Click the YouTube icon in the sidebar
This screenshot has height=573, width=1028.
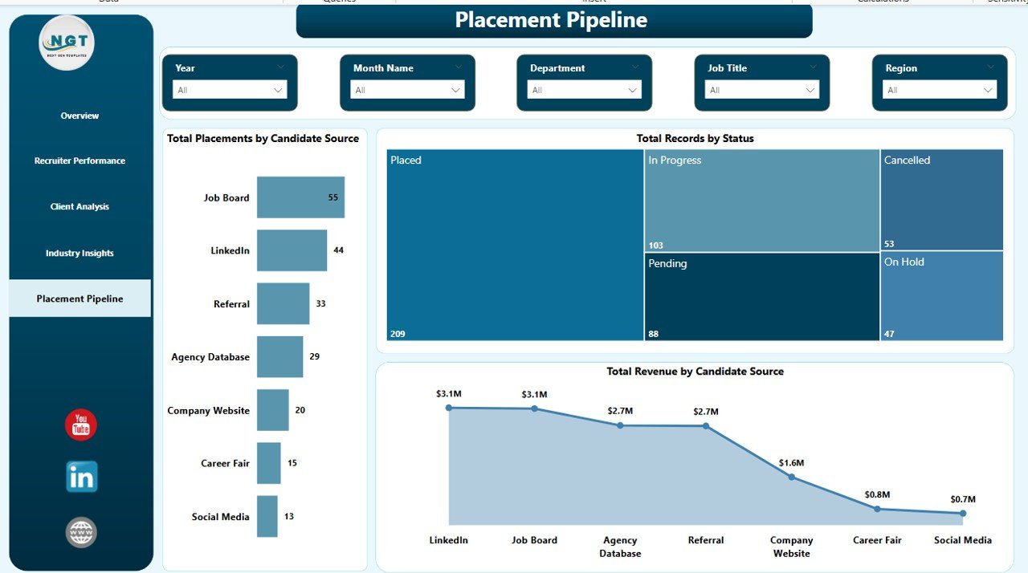tap(80, 424)
